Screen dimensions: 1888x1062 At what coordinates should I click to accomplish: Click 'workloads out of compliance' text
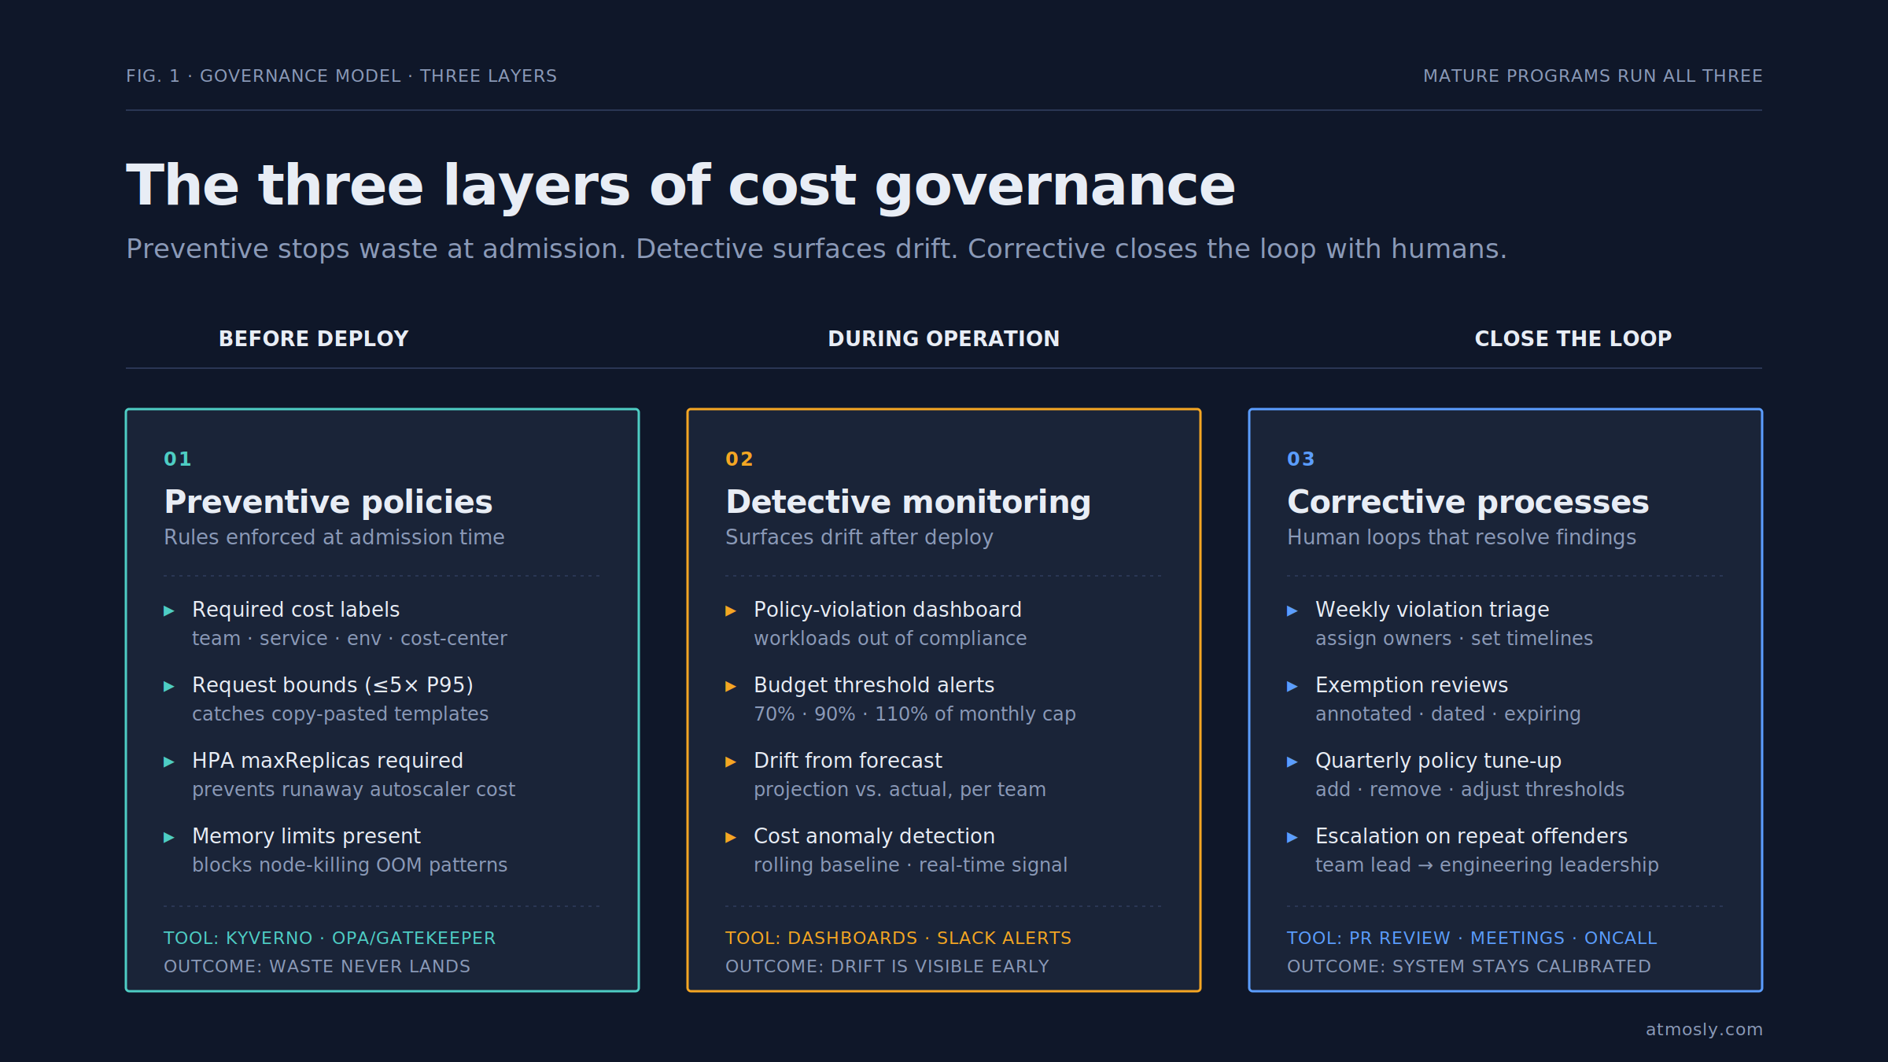pos(890,638)
